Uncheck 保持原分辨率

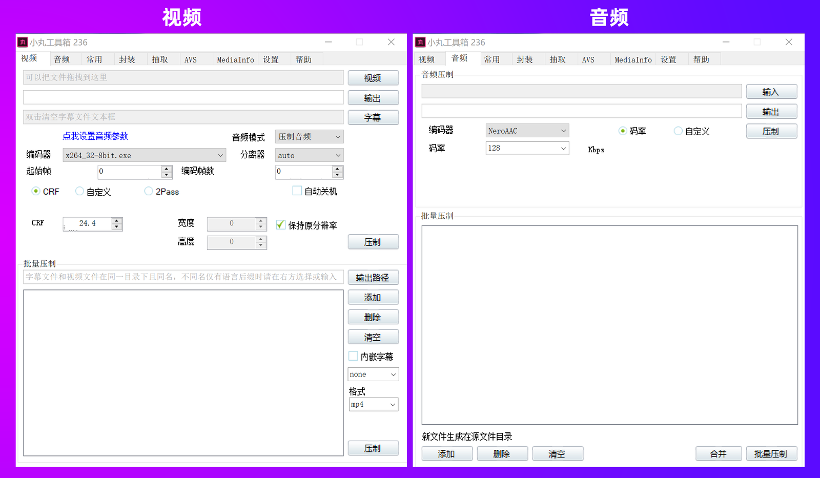coord(280,224)
